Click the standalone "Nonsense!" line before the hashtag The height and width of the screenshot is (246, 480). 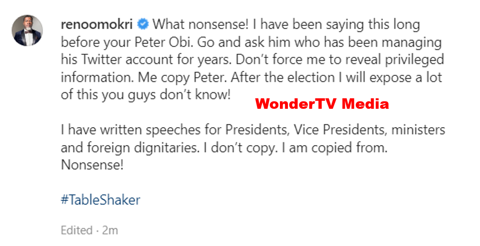pos(91,166)
